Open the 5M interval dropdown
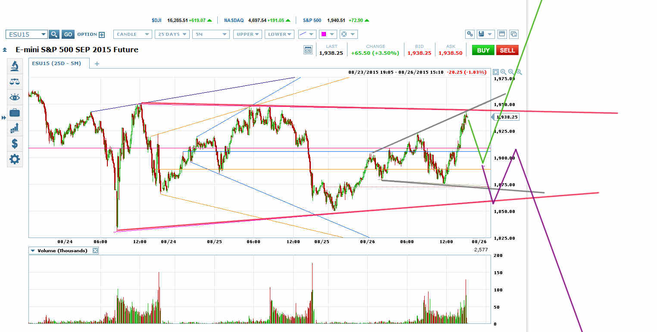The height and width of the screenshot is (332, 657). 211,34
